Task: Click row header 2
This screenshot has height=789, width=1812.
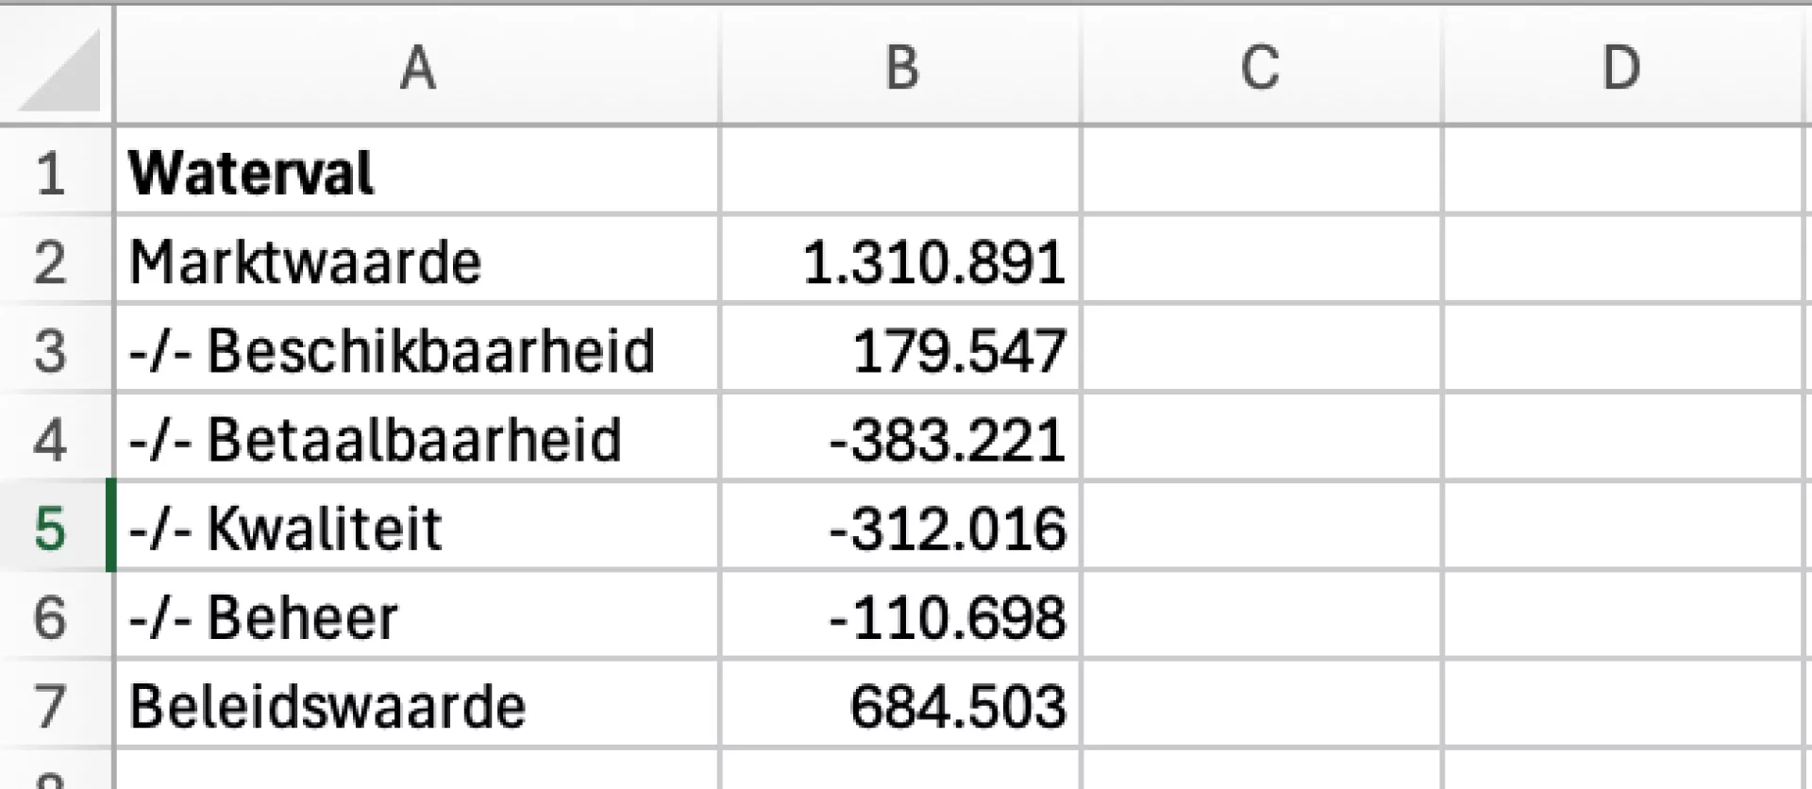Action: pyautogui.click(x=51, y=261)
